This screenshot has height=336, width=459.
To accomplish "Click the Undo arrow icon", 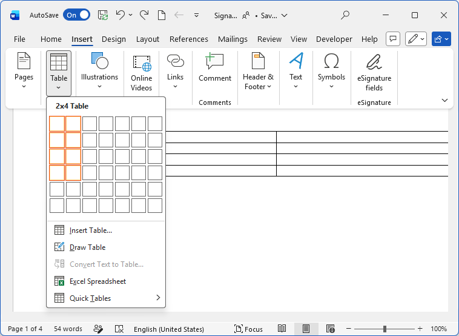I will pos(120,15).
